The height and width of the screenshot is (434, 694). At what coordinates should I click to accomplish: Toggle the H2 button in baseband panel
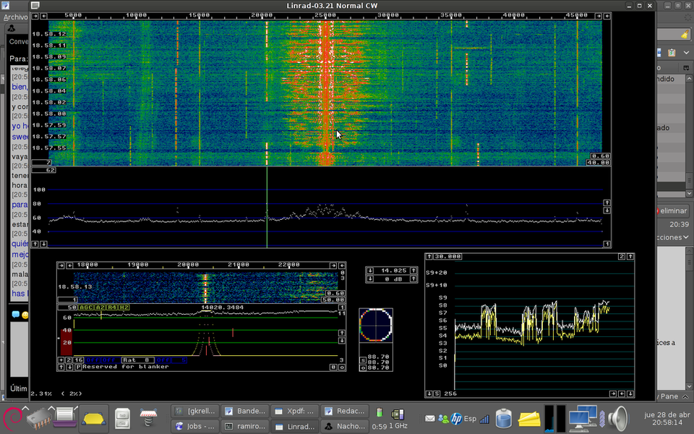[x=124, y=307]
